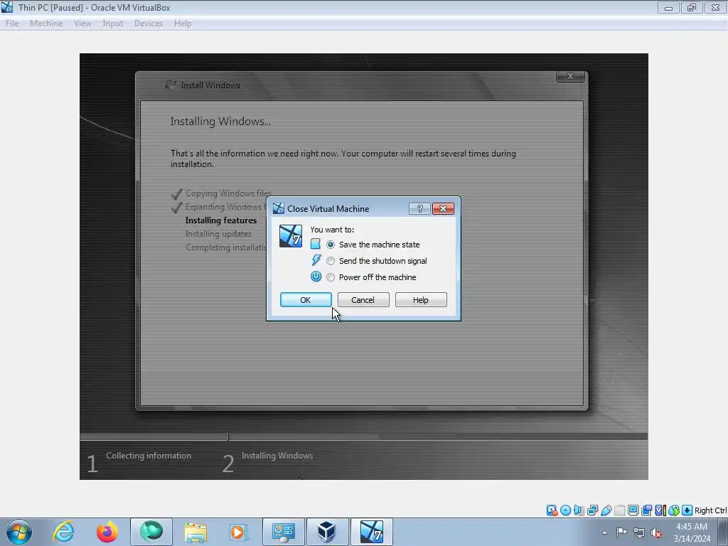Click the 'Copying Windows files' step text
728x546 pixels.
[x=228, y=193]
